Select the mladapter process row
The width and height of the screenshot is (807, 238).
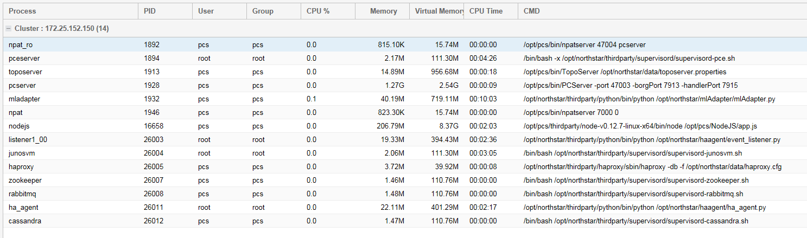tap(24, 99)
